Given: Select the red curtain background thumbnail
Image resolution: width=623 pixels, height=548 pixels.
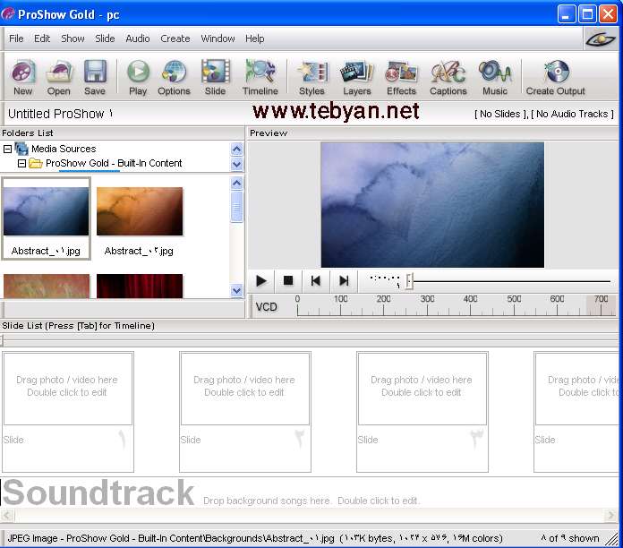Looking at the screenshot, I should (140, 286).
